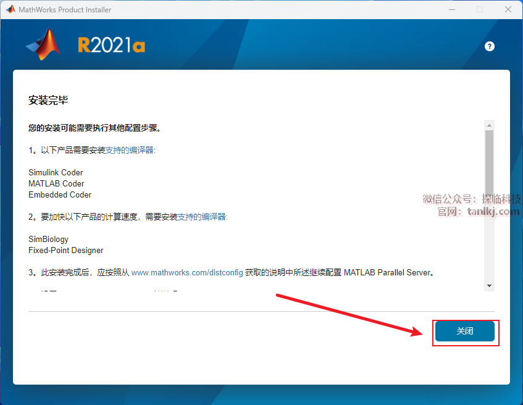The width and height of the screenshot is (523, 405).
Task: Open the 支持的编译器 link in step 2
Action: pyautogui.click(x=201, y=217)
